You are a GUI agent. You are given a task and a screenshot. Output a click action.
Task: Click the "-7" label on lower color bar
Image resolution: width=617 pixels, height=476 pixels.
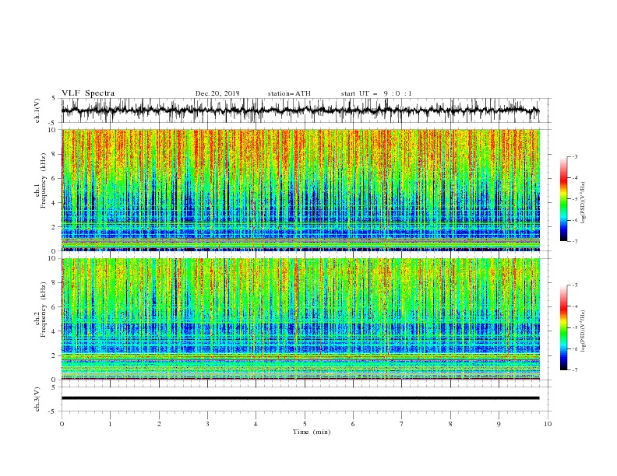pyautogui.click(x=574, y=369)
